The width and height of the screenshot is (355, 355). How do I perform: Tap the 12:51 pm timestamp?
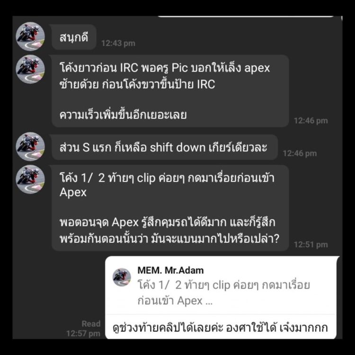pos(311,245)
